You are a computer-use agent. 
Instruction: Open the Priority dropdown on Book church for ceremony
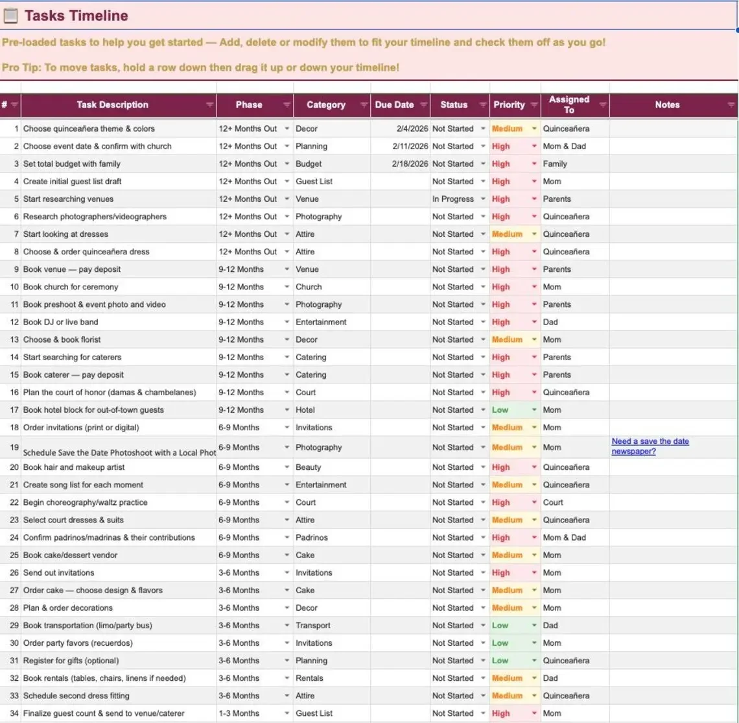(533, 286)
